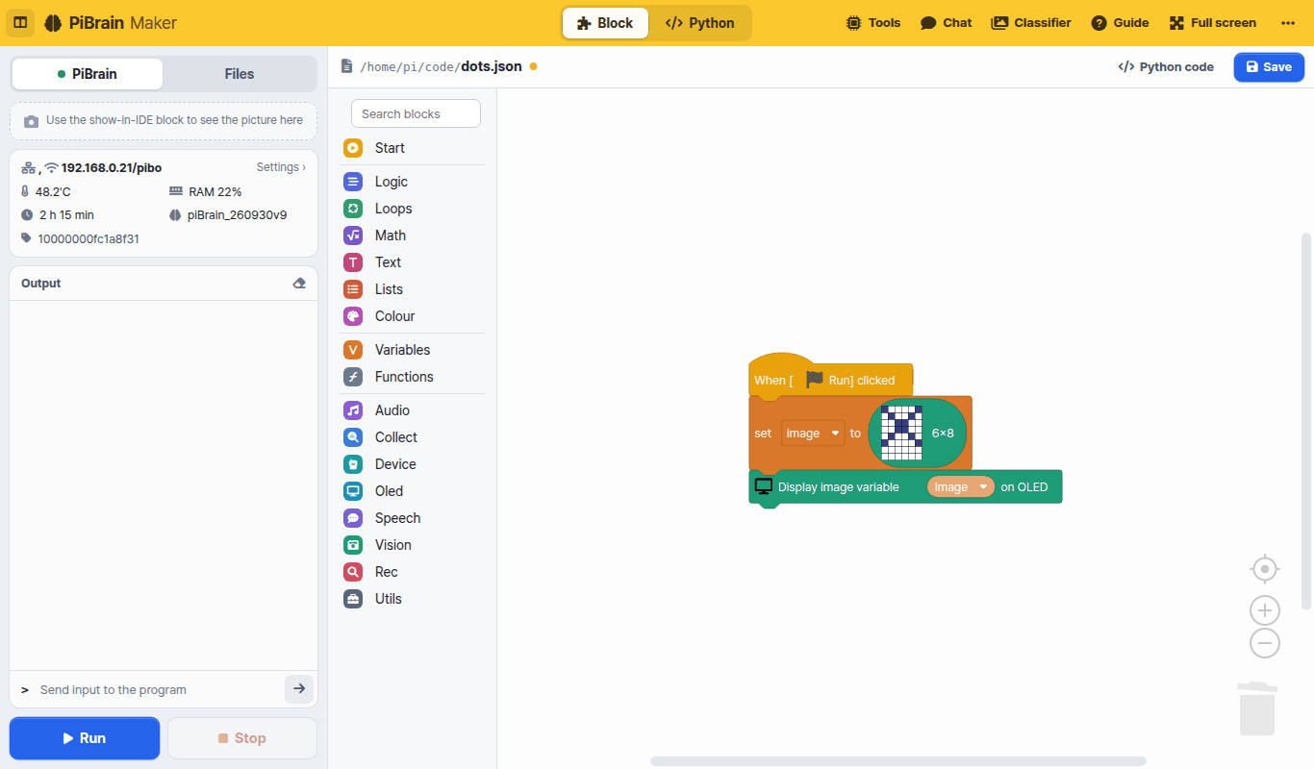This screenshot has width=1314, height=769.
Task: Select the Audio block category
Action: tap(413, 410)
